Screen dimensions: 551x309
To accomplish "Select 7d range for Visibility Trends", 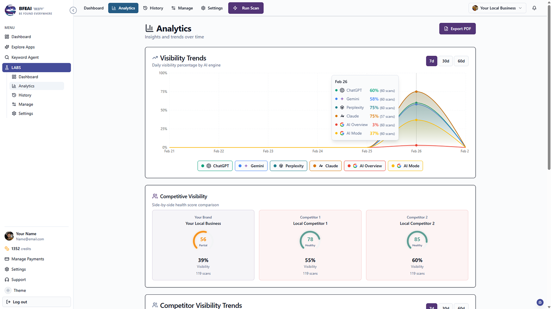I will (x=432, y=61).
